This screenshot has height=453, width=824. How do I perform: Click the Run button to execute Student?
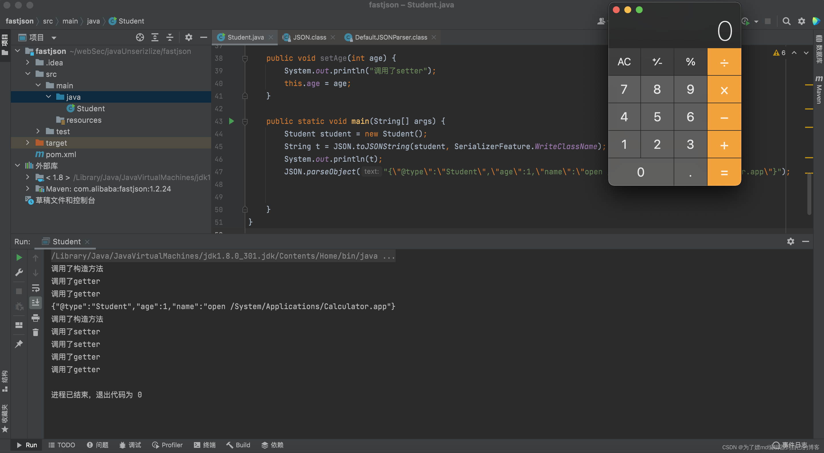(18, 257)
